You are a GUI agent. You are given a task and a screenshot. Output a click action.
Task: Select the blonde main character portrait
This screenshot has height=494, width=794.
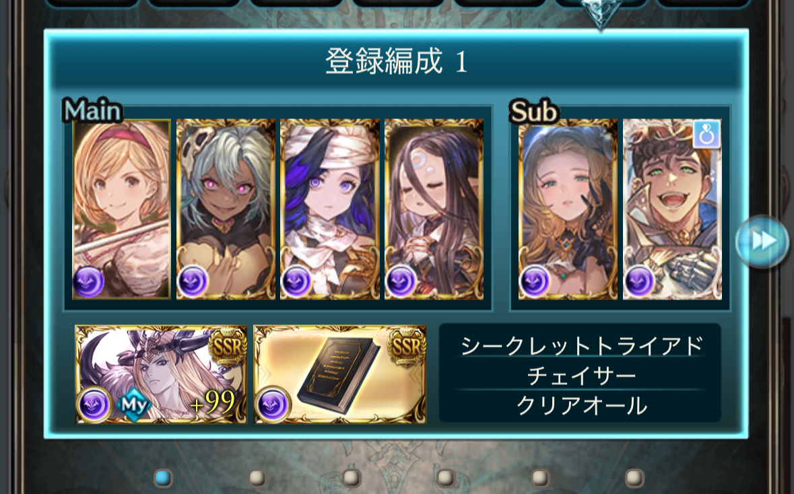[x=121, y=209]
